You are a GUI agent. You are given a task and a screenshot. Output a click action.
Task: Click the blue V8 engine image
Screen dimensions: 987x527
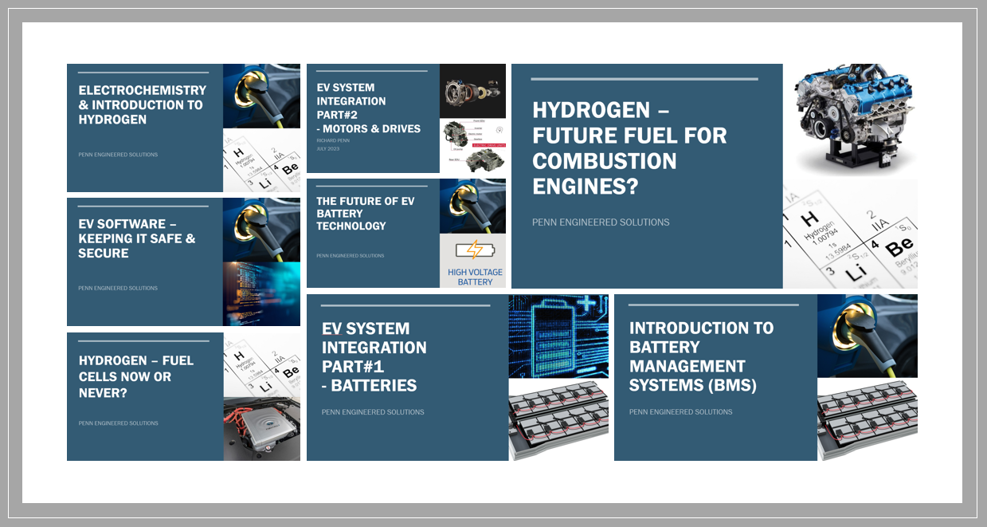pyautogui.click(x=850, y=120)
